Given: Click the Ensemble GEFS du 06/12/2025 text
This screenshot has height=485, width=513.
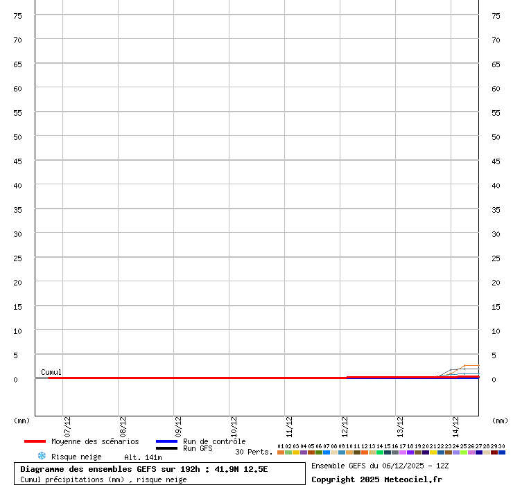Looking at the screenshot, I should [381, 466].
